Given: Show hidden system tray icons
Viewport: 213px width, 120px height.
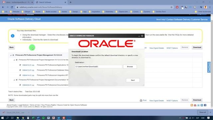Looking at the screenshot, I should pos(180,118).
